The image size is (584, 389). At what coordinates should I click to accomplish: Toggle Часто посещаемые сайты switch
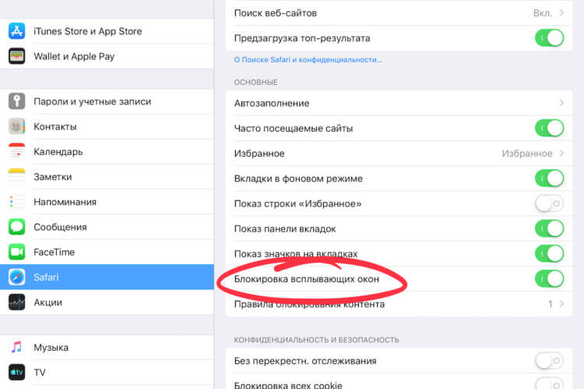550,129
